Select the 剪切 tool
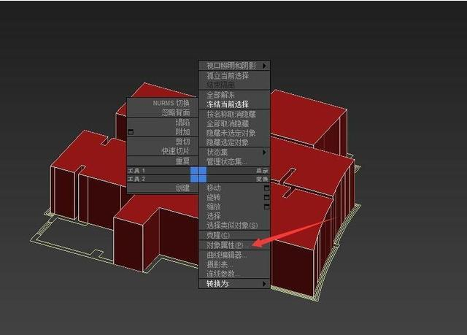467x335 pixels. coord(182,142)
